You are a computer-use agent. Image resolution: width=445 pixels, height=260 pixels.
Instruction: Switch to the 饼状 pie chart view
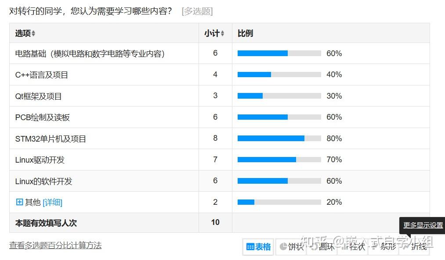click(x=291, y=247)
